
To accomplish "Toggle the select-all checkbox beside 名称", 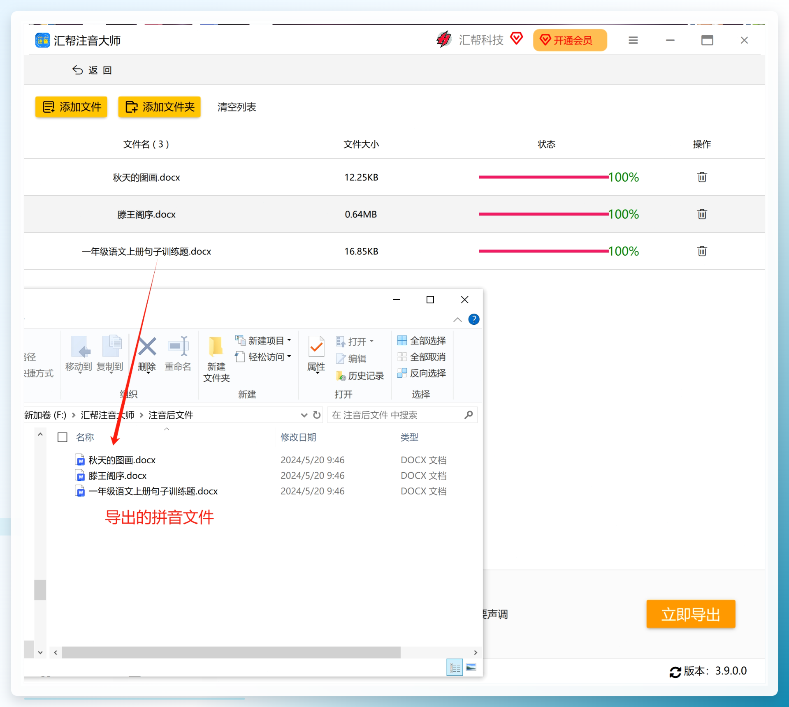I will click(x=63, y=437).
